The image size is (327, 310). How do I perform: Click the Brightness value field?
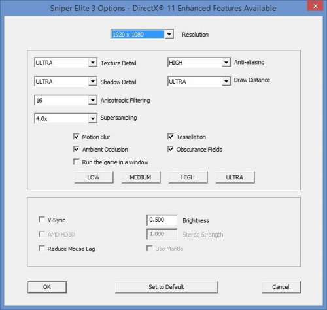(x=162, y=220)
